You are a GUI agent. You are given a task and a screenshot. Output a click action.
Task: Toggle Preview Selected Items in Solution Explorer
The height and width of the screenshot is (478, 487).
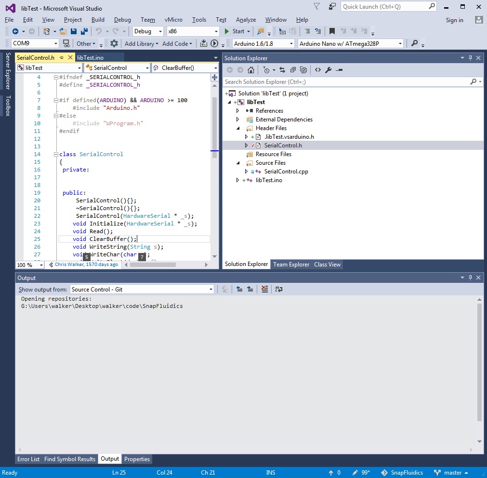[x=339, y=70]
